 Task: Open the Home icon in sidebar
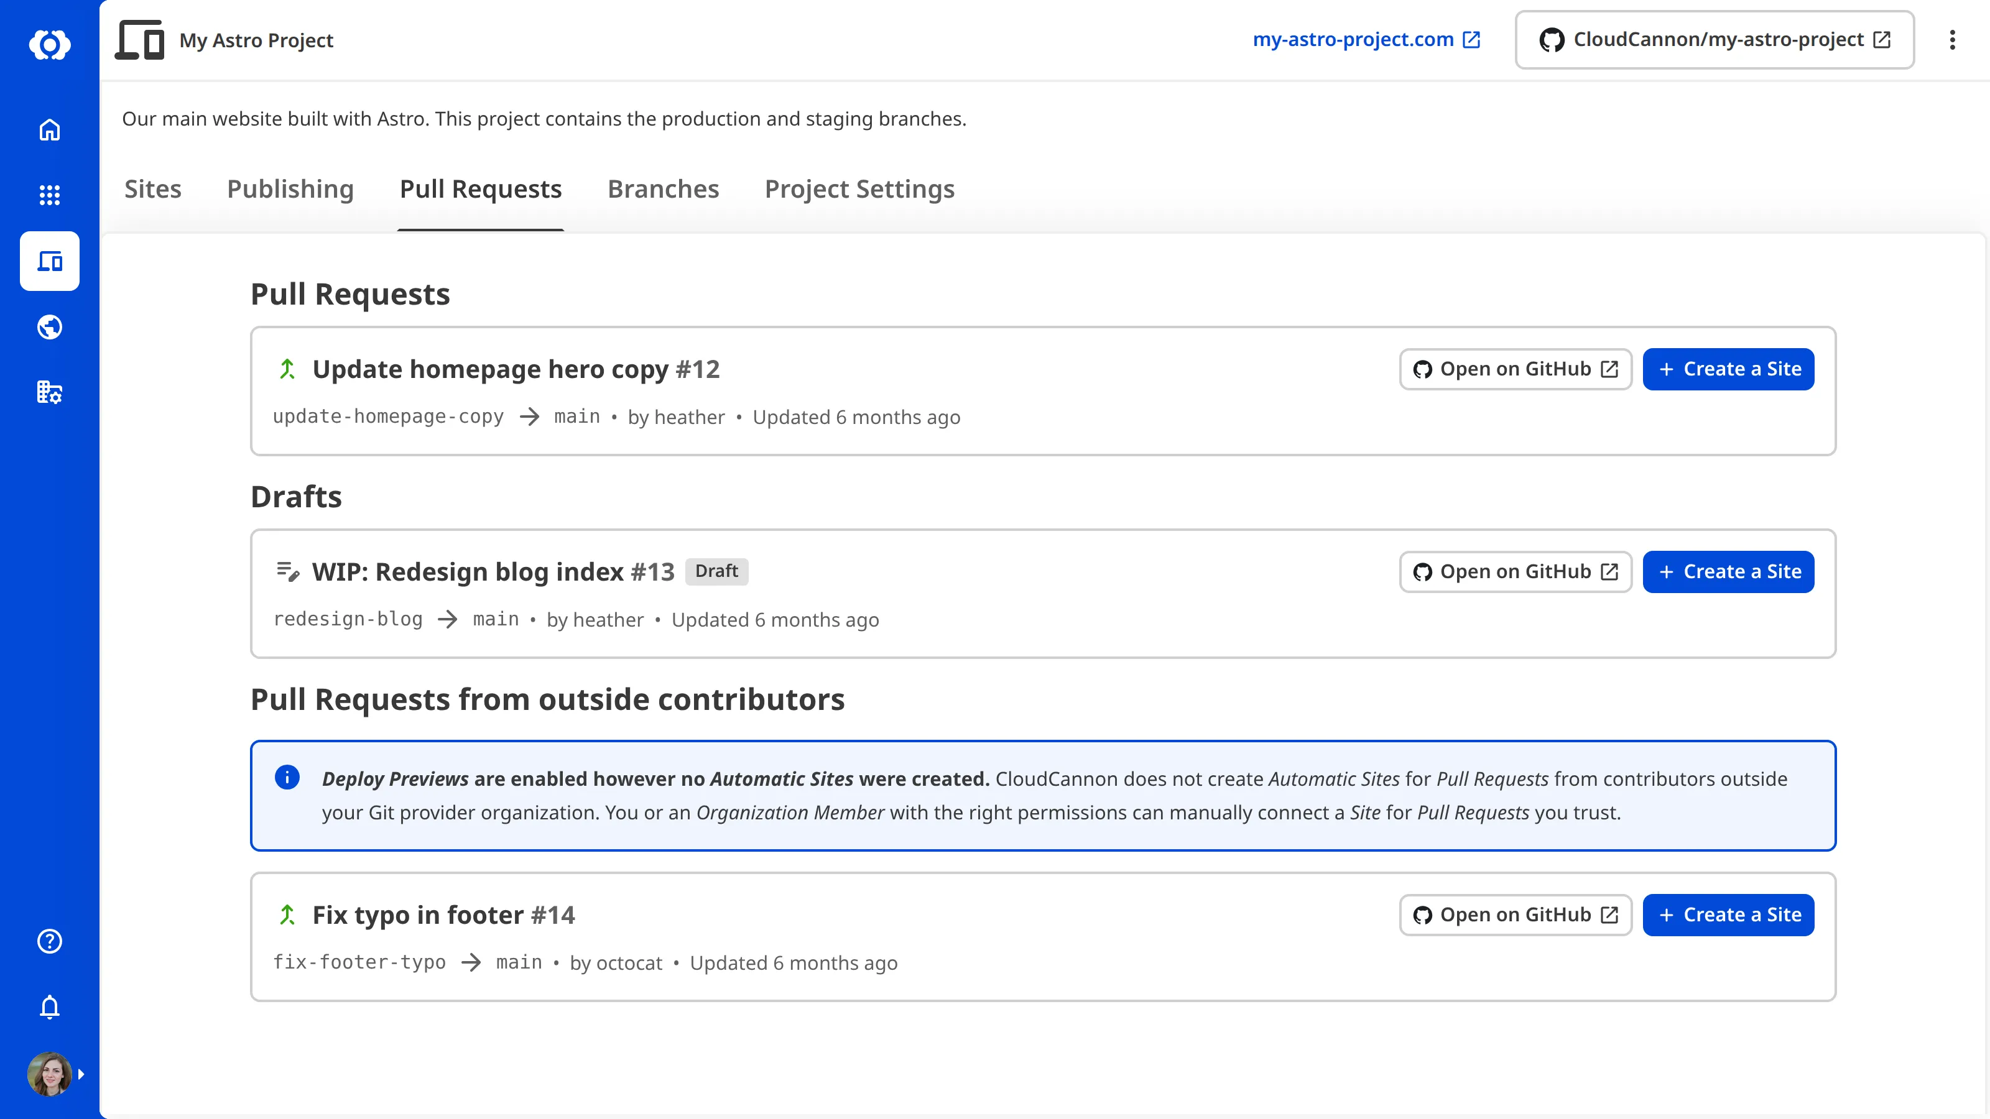pos(50,130)
